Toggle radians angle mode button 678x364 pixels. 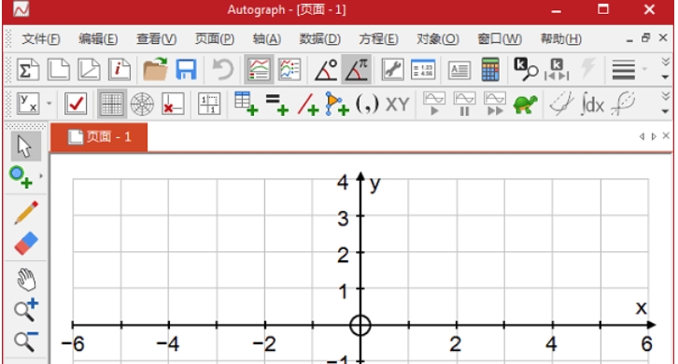(357, 69)
